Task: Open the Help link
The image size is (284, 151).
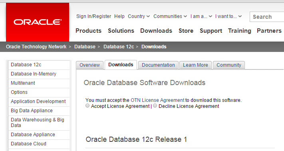Action: click(x=119, y=16)
